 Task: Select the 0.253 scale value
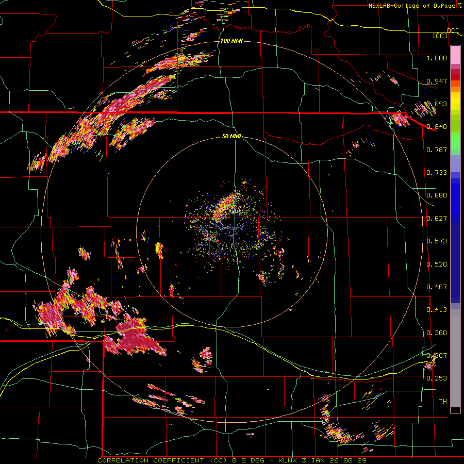tap(437, 378)
